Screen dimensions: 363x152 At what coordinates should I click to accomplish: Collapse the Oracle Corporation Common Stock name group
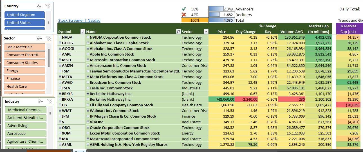[88, 127]
